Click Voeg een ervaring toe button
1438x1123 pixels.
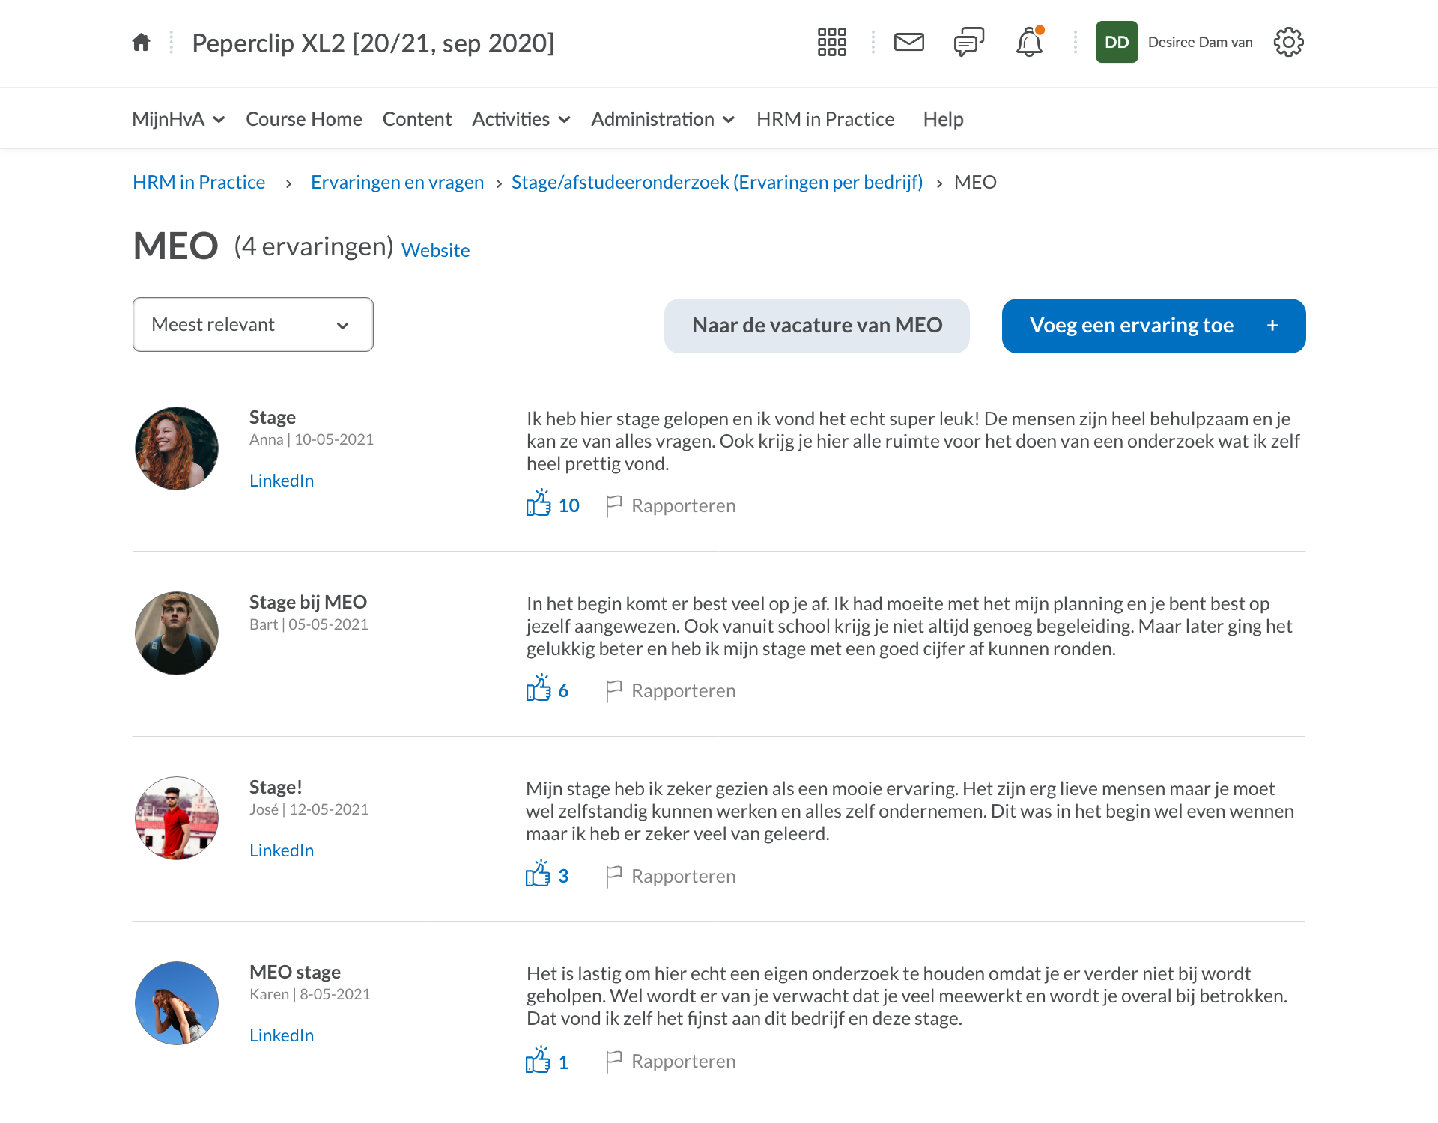(1153, 326)
